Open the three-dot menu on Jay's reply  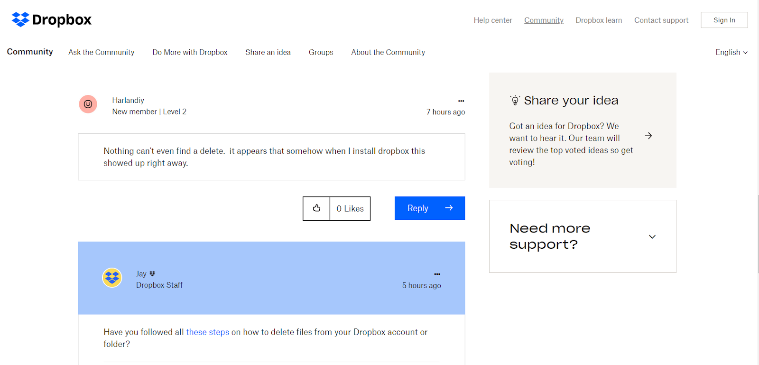click(x=437, y=274)
